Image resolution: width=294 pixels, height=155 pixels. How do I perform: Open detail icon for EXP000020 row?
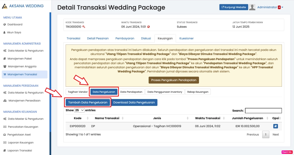pos(275,126)
